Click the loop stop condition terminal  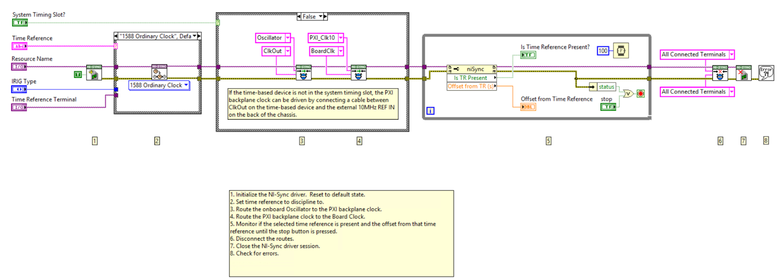[x=641, y=93]
